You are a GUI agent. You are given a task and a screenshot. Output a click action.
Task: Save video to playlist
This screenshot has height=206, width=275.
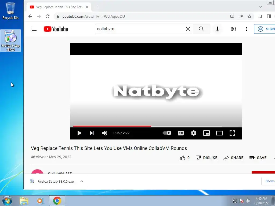(x=258, y=158)
